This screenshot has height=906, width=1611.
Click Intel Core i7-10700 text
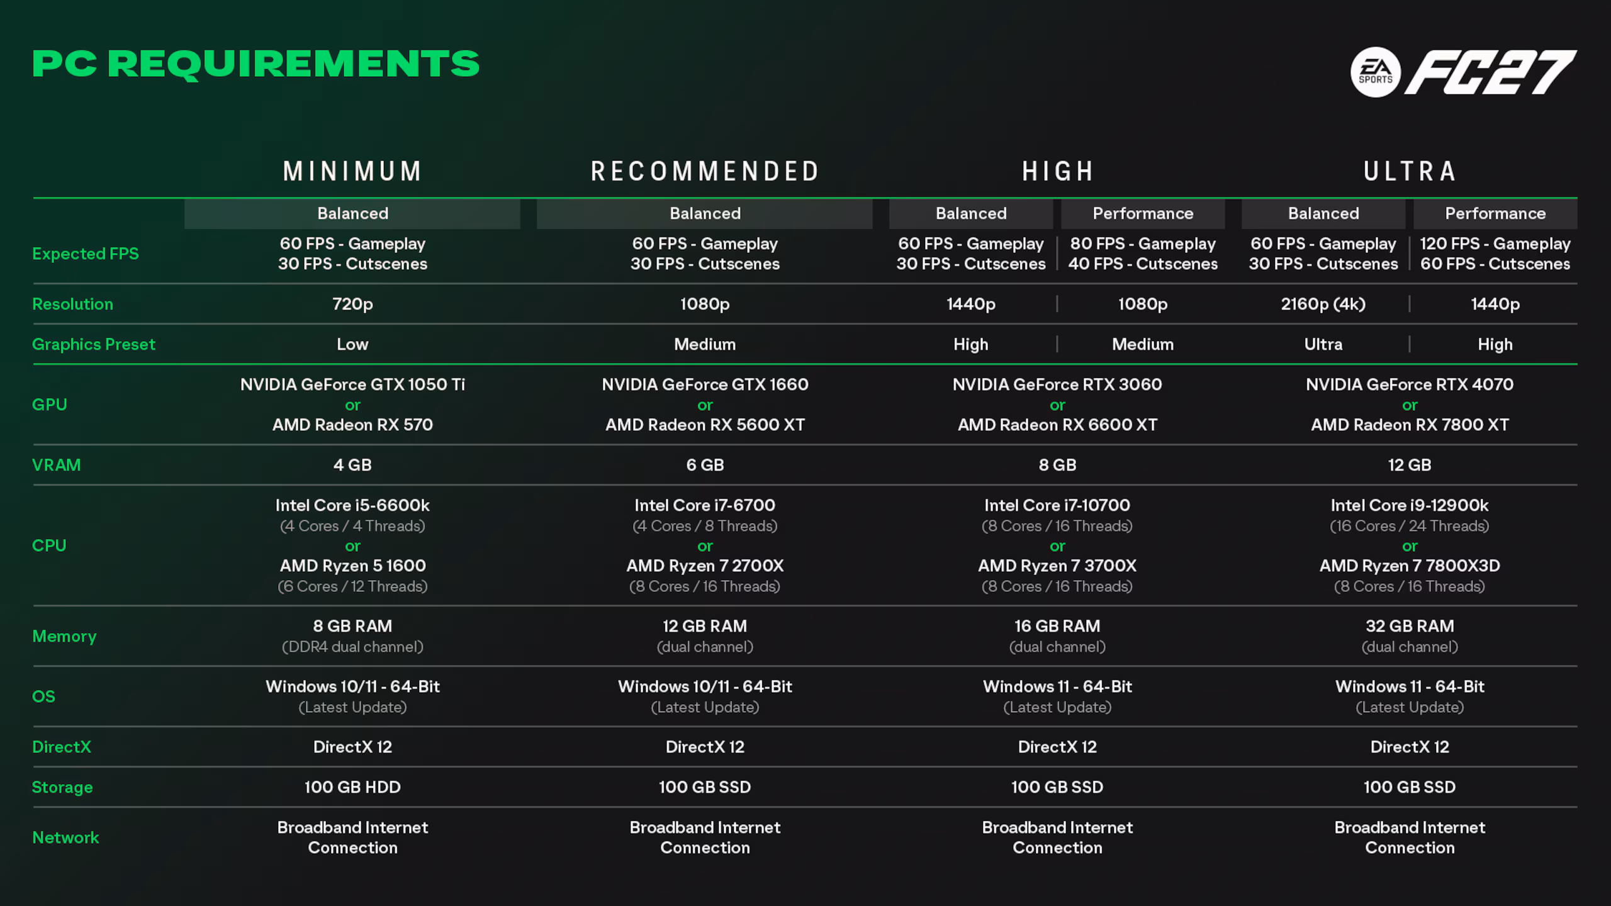pyautogui.click(x=1057, y=505)
